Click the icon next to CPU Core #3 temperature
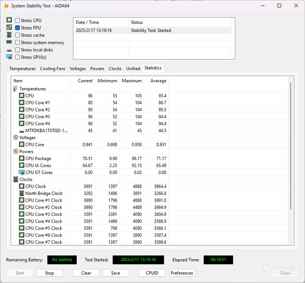The height and width of the screenshot is (283, 305). [x=21, y=117]
